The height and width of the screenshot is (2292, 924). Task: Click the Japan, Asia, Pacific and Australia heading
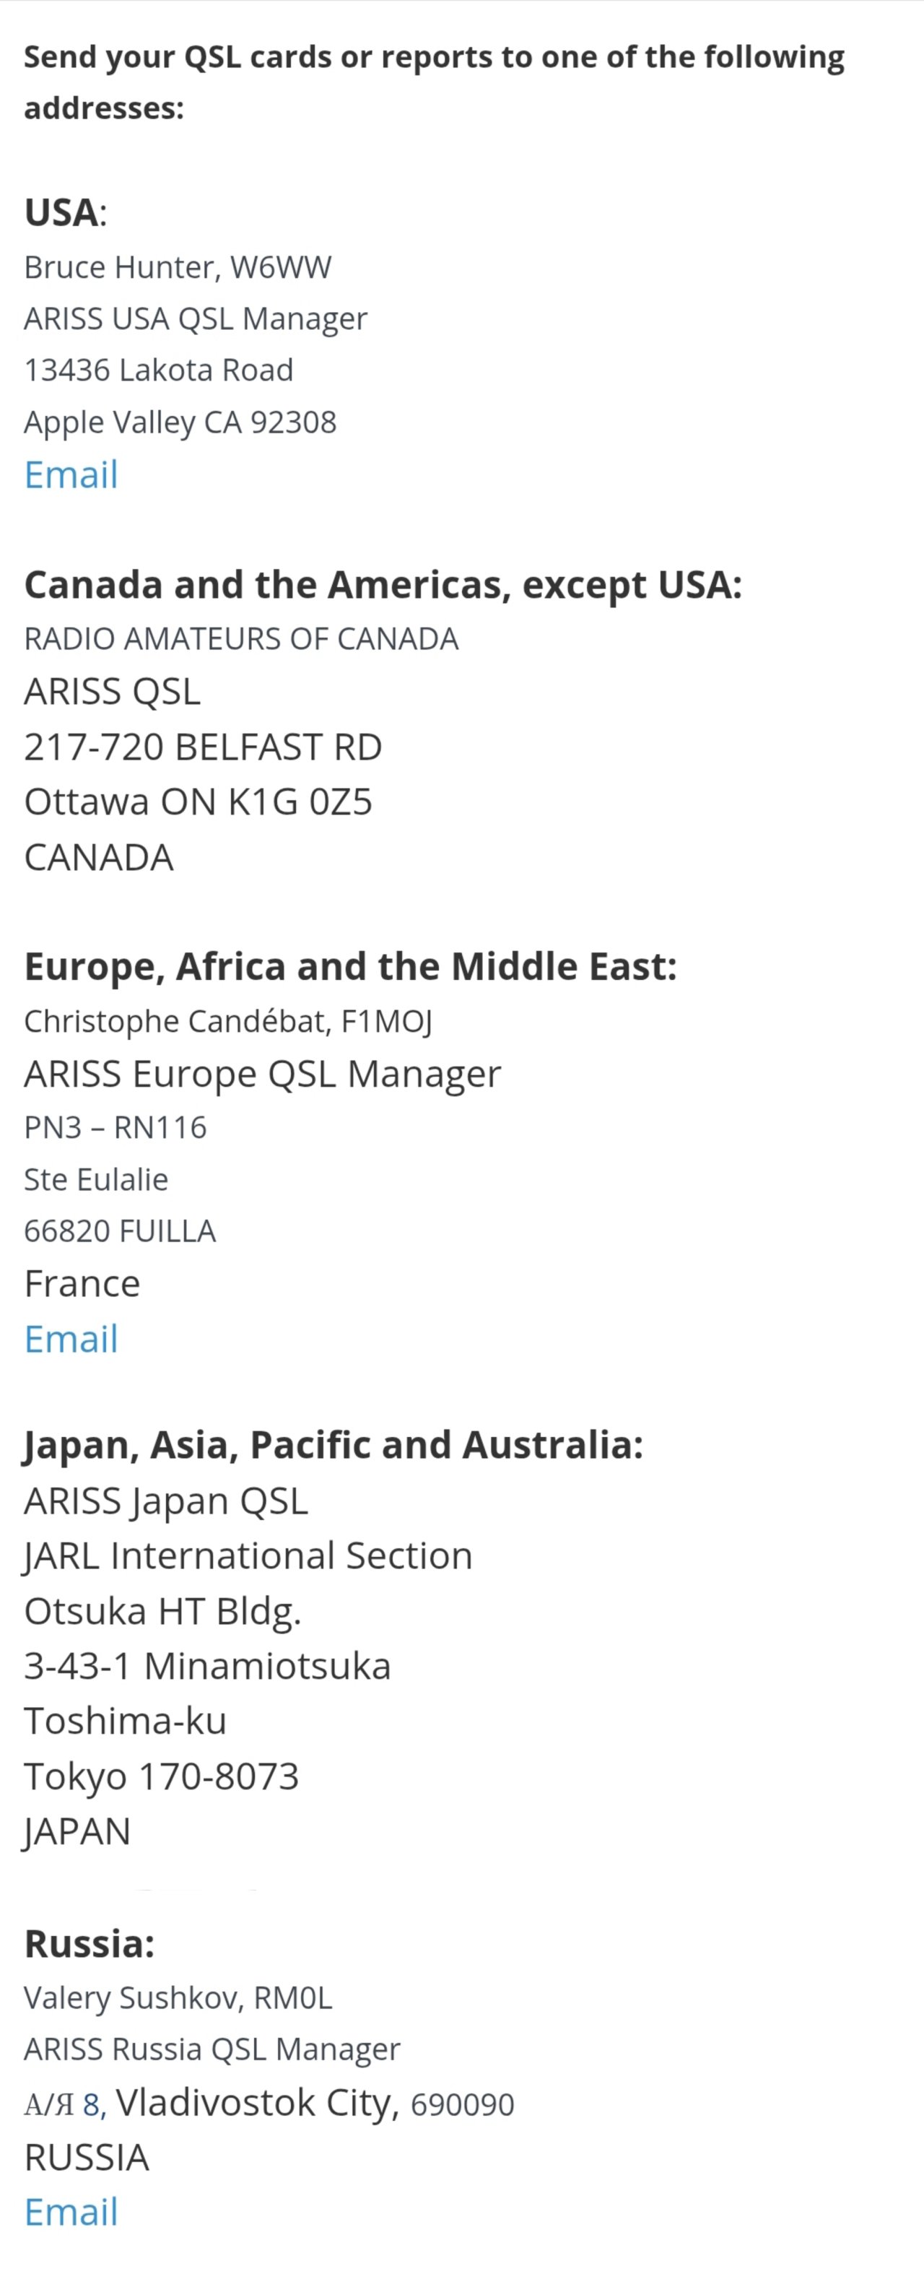coord(333,1445)
